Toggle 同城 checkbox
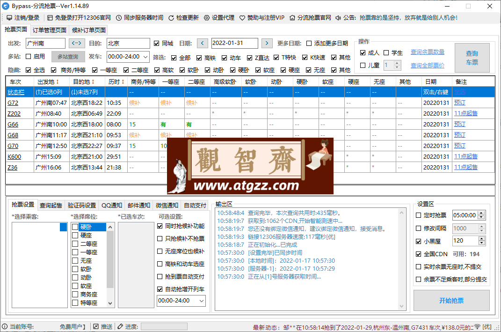Viewport: 501px width, 332px height. click(x=156, y=44)
